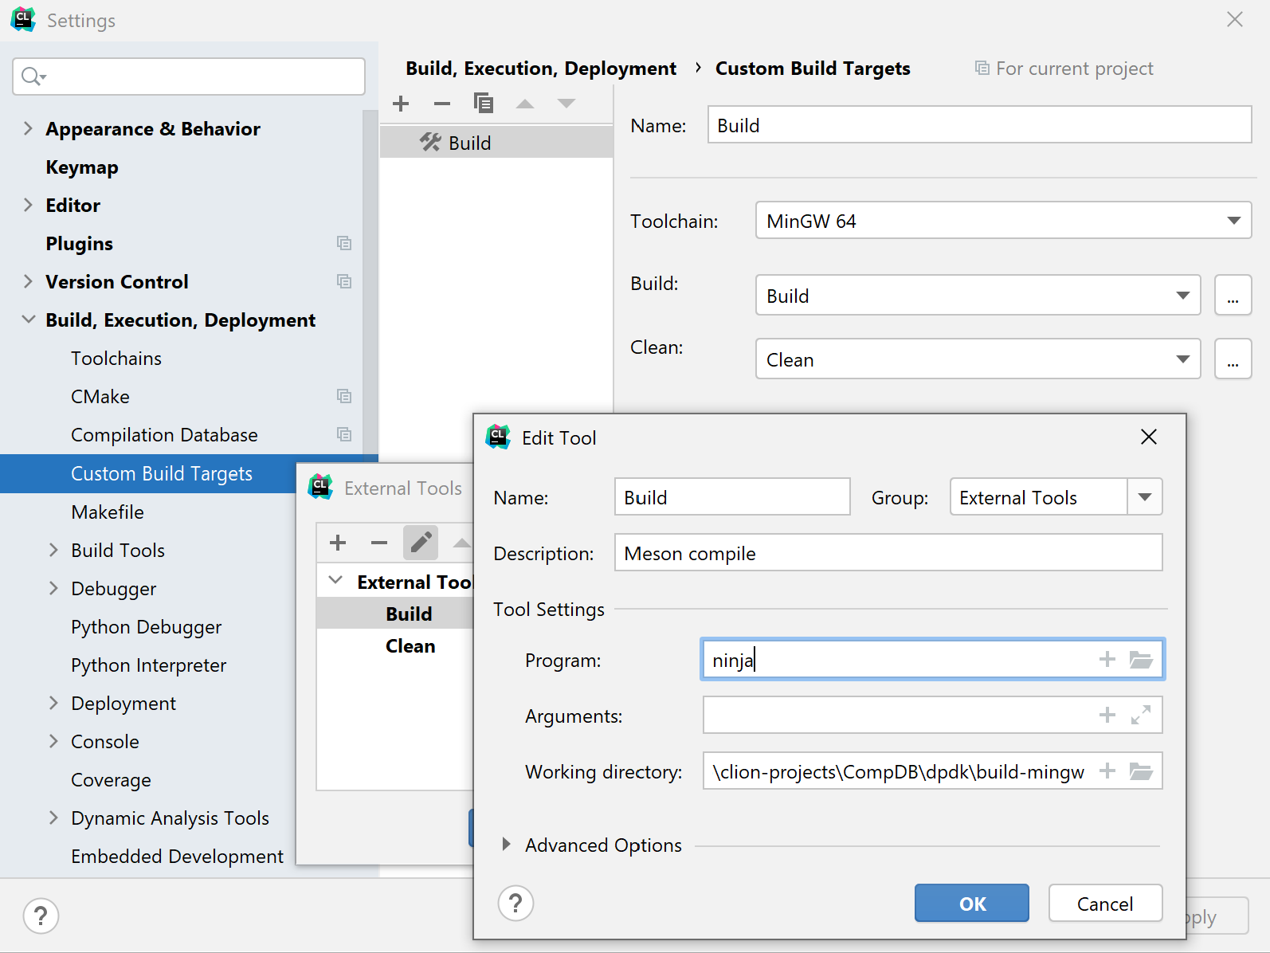Expand Advanced Options section
The width and height of the screenshot is (1270, 953).
(x=506, y=845)
